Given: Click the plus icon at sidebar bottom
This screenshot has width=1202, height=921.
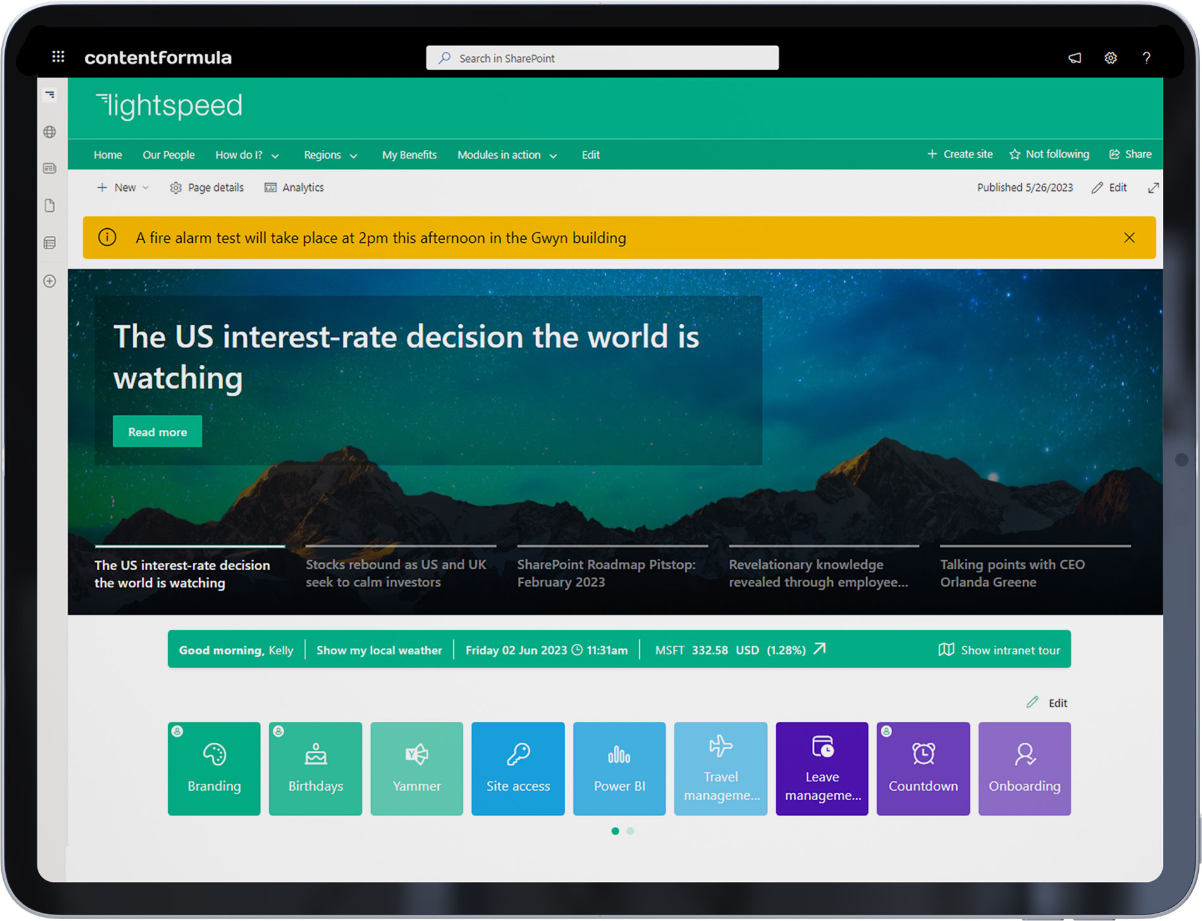Looking at the screenshot, I should [50, 281].
